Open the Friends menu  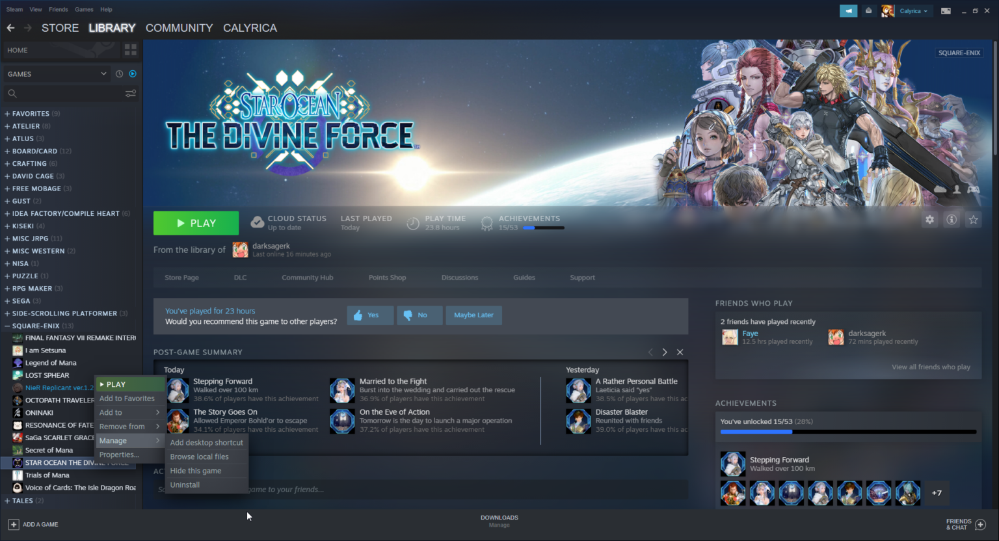(58, 10)
